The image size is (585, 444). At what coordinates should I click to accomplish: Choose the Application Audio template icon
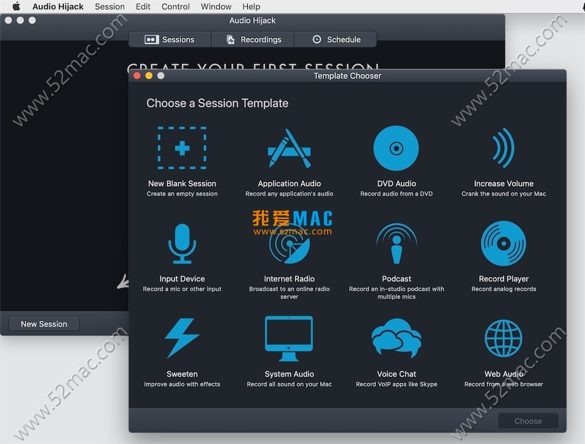(289, 148)
